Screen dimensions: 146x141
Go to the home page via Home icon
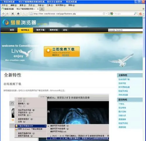click(18, 14)
